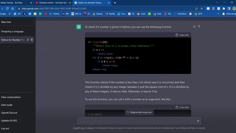
Task: Open the ChatGPT Dec 15 Version link
Action: point(84,128)
